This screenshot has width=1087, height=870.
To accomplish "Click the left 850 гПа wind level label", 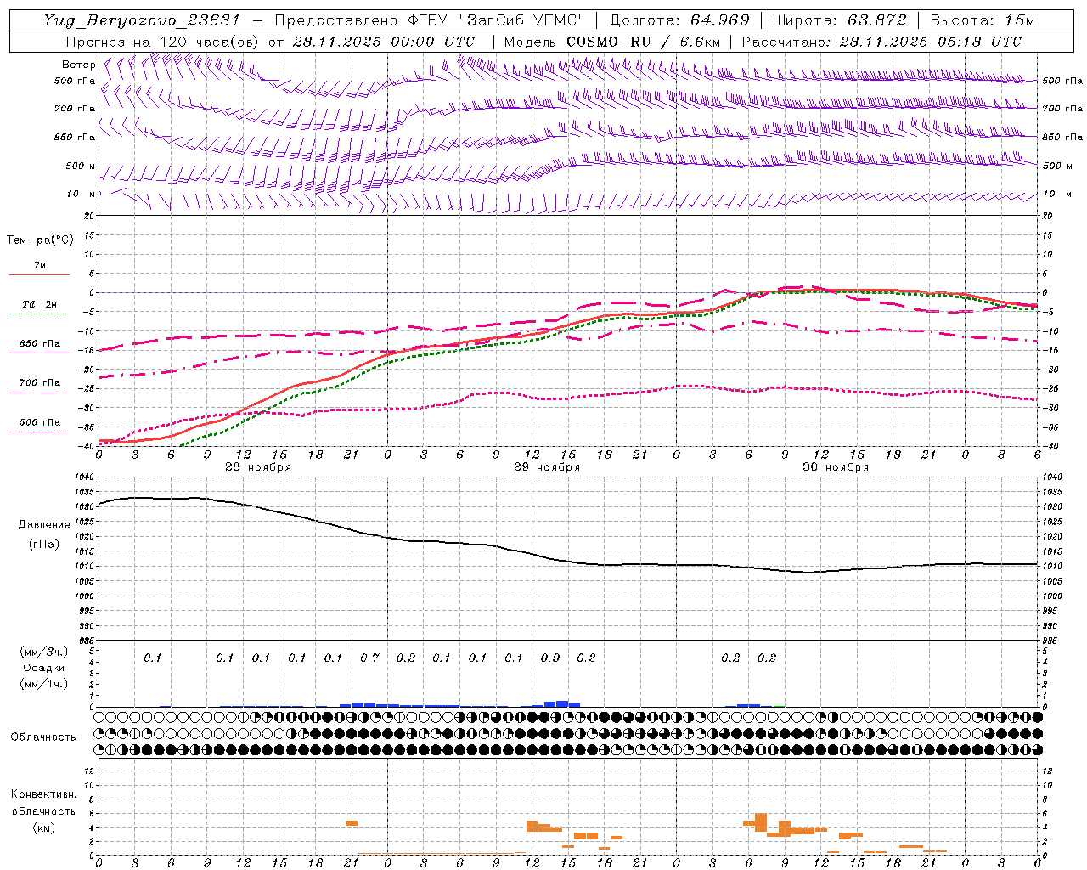I will coord(75,137).
